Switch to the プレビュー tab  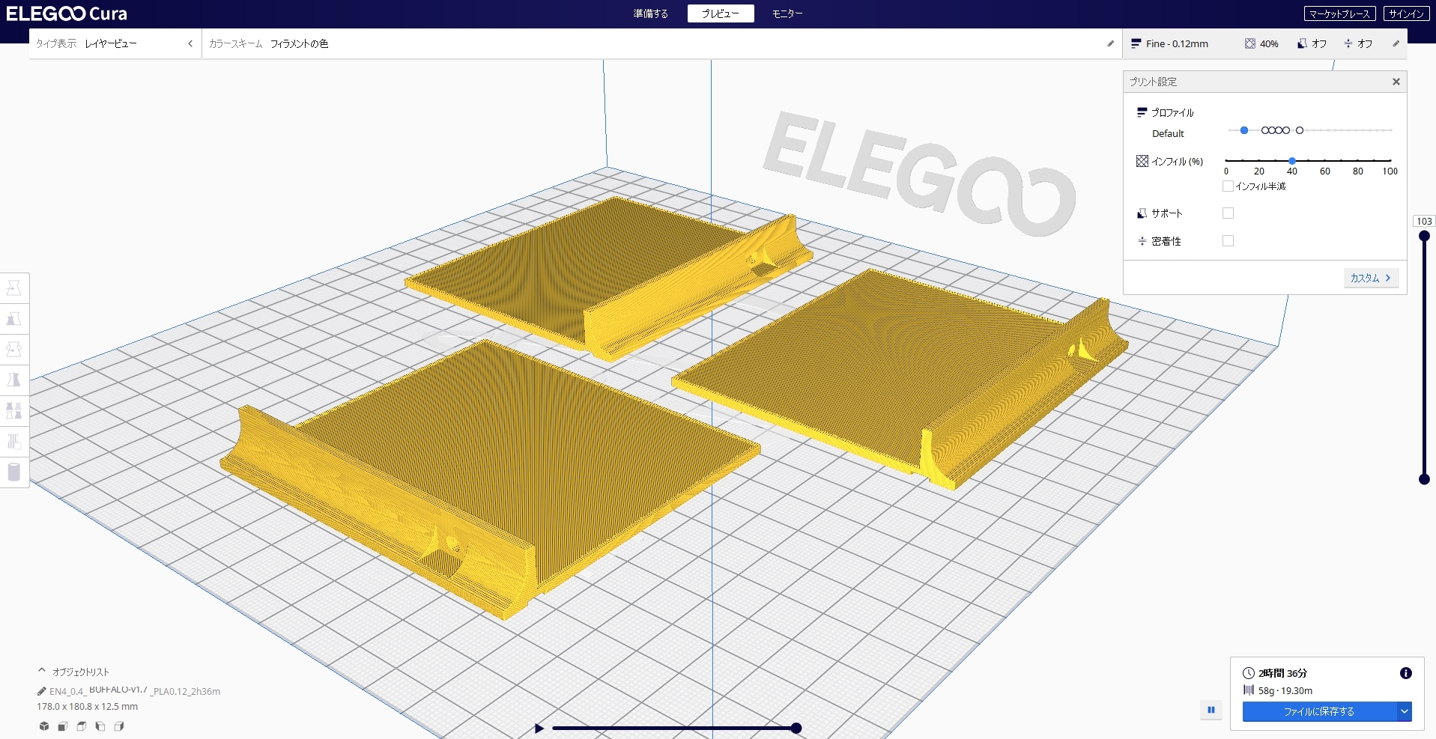(721, 13)
